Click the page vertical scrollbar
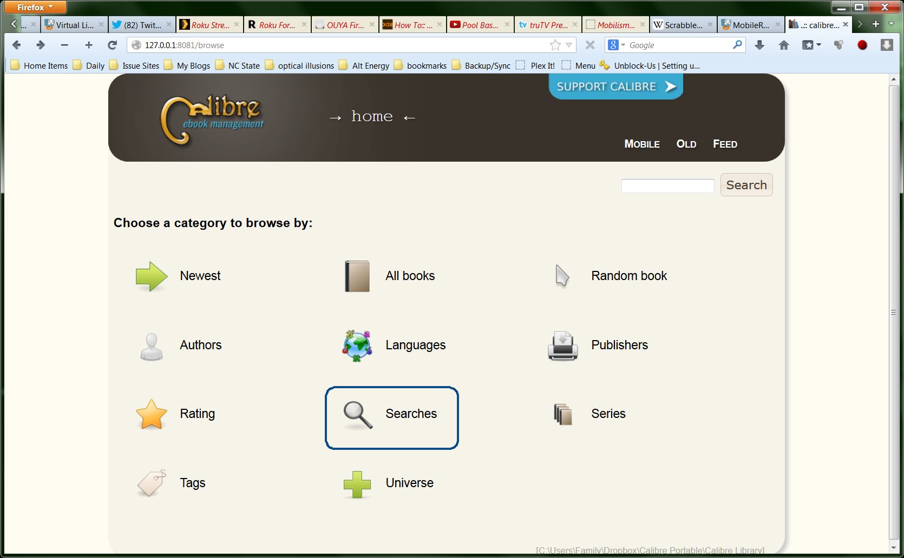 tap(894, 314)
